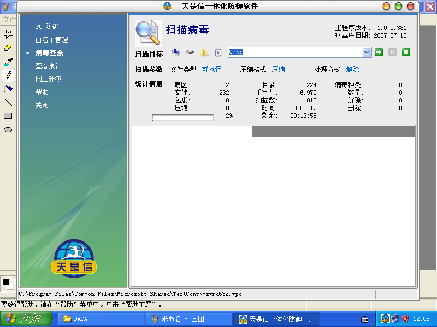Click the mswrd632.wpc path in status bar
437x327 pixels.
tap(130, 294)
